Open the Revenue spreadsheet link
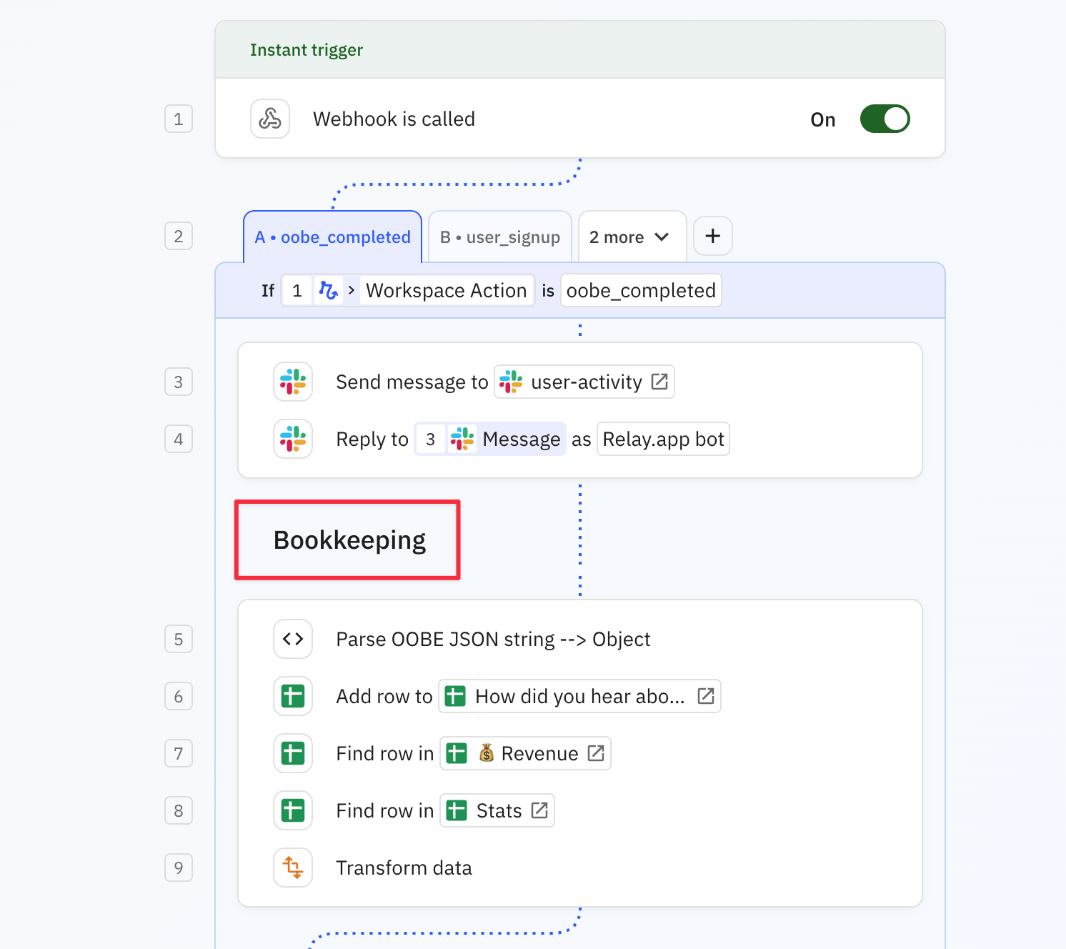Viewport: 1066px width, 949px height. pyautogui.click(x=539, y=753)
